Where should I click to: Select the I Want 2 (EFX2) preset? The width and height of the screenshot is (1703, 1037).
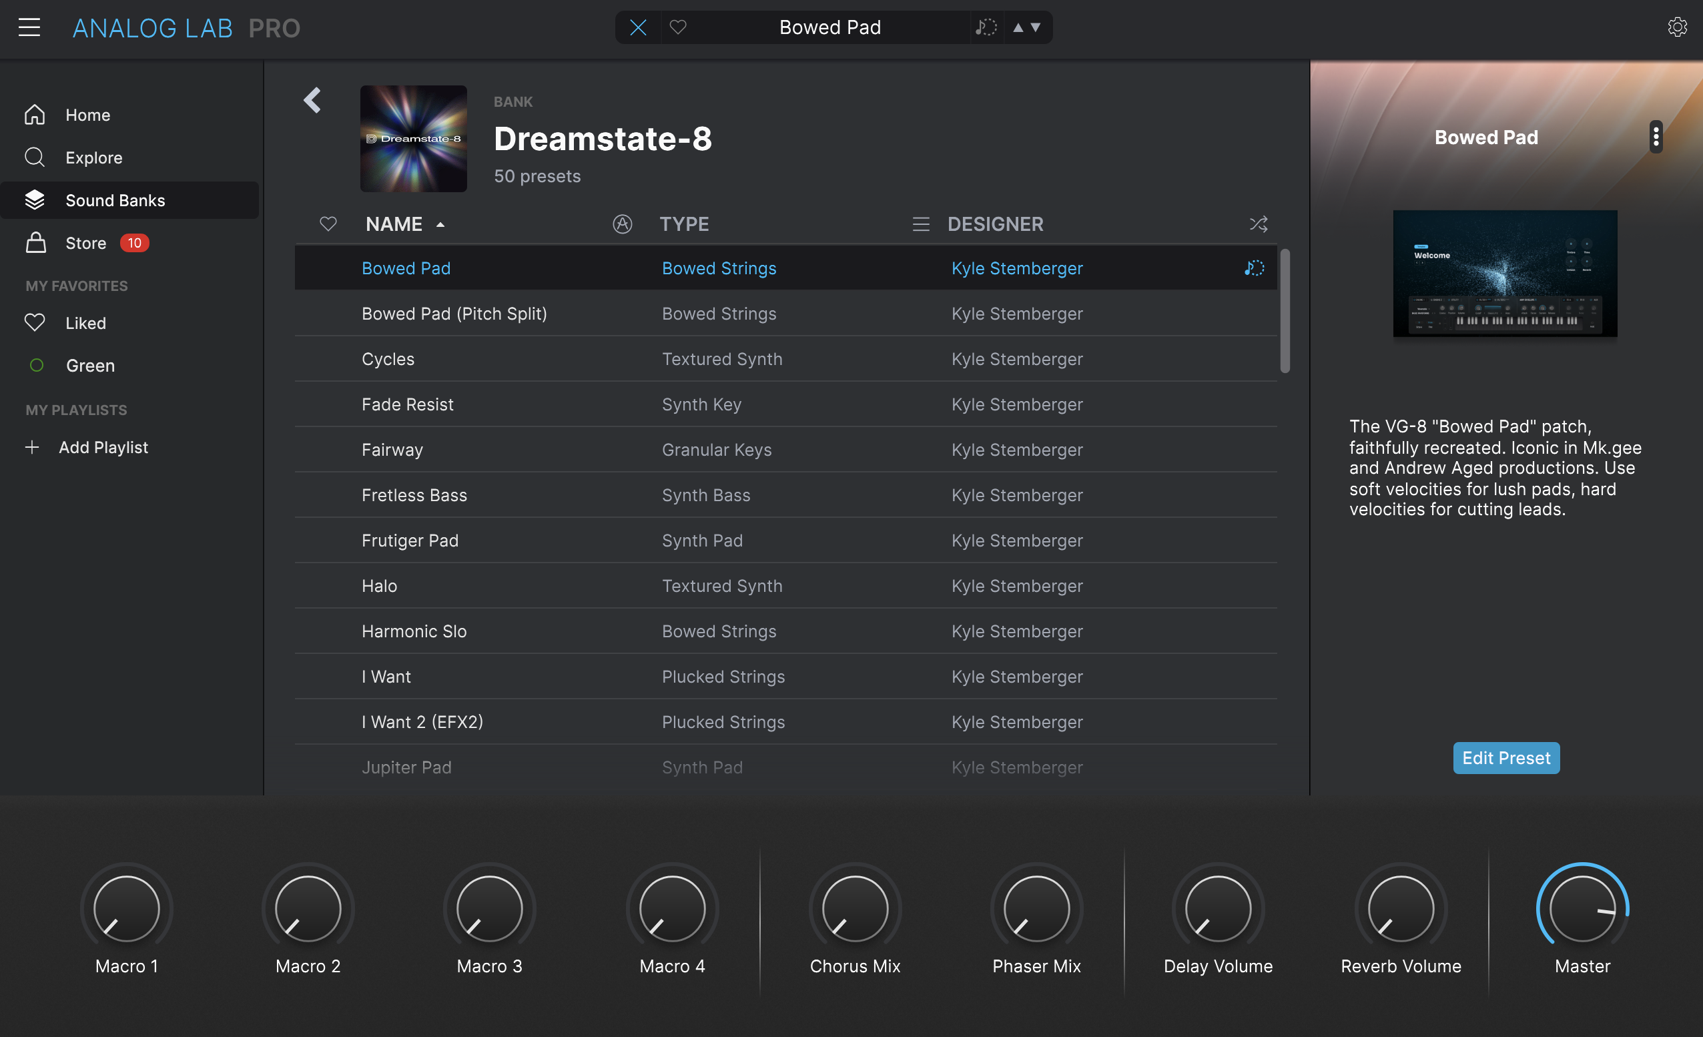[786, 722]
